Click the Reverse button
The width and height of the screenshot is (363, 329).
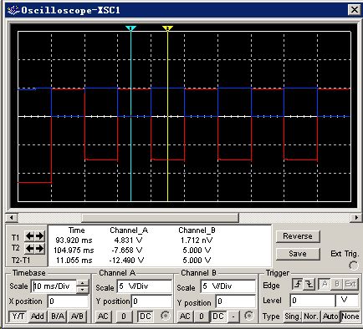coord(298,236)
